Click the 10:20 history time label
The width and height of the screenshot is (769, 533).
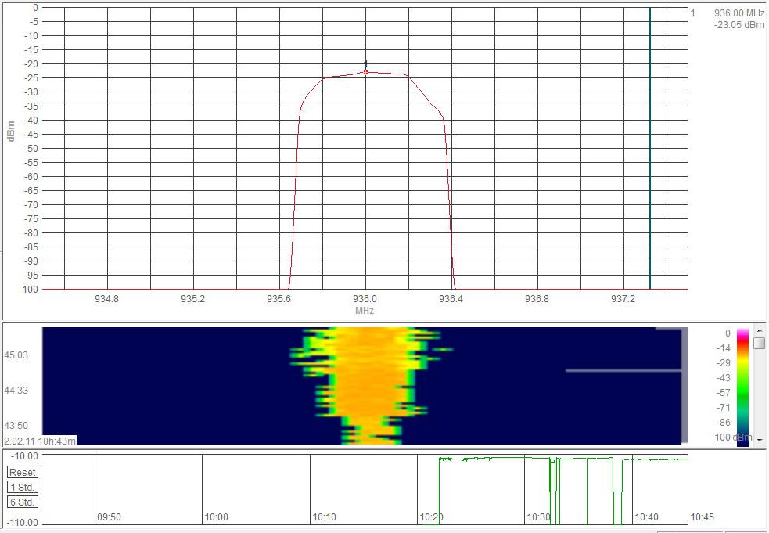coord(432,517)
